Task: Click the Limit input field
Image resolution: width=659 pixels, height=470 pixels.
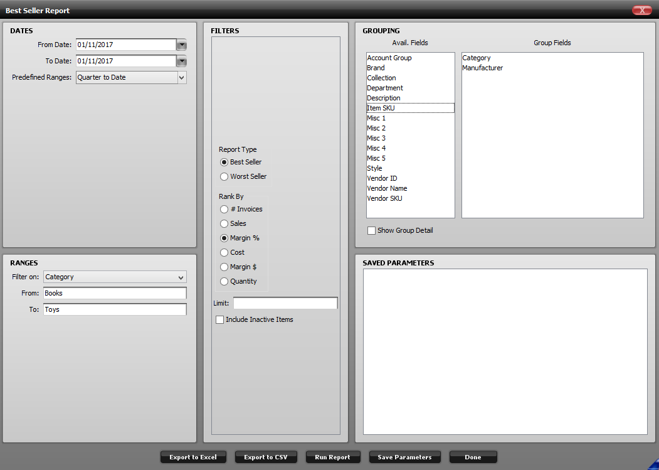Action: (285, 303)
